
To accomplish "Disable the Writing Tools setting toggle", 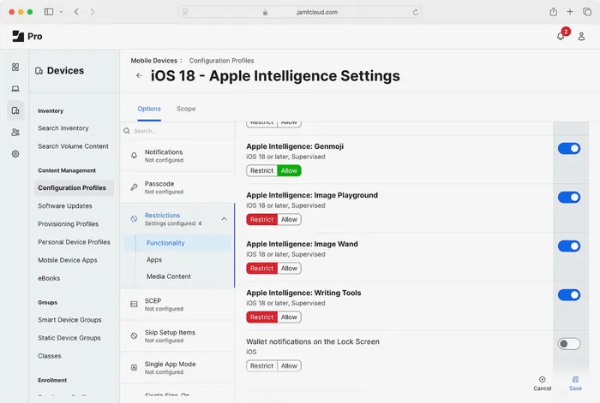I will (568, 295).
